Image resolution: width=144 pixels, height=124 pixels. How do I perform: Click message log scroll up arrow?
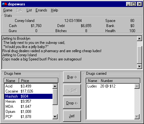(x=140, y=38)
